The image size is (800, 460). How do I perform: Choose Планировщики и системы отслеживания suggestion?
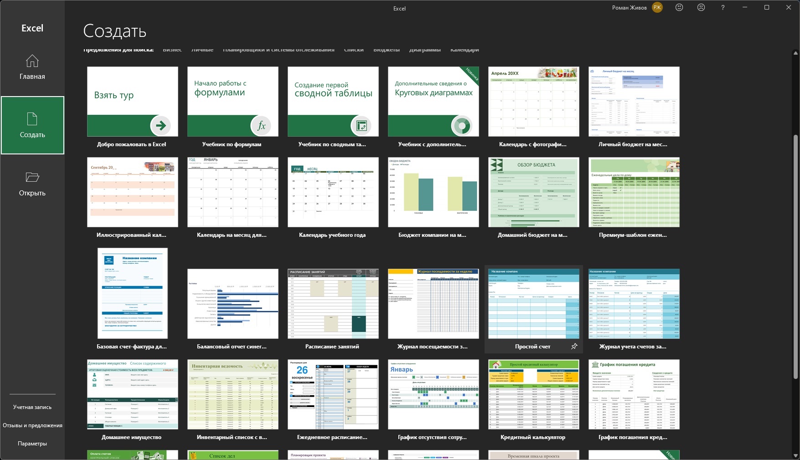[279, 50]
